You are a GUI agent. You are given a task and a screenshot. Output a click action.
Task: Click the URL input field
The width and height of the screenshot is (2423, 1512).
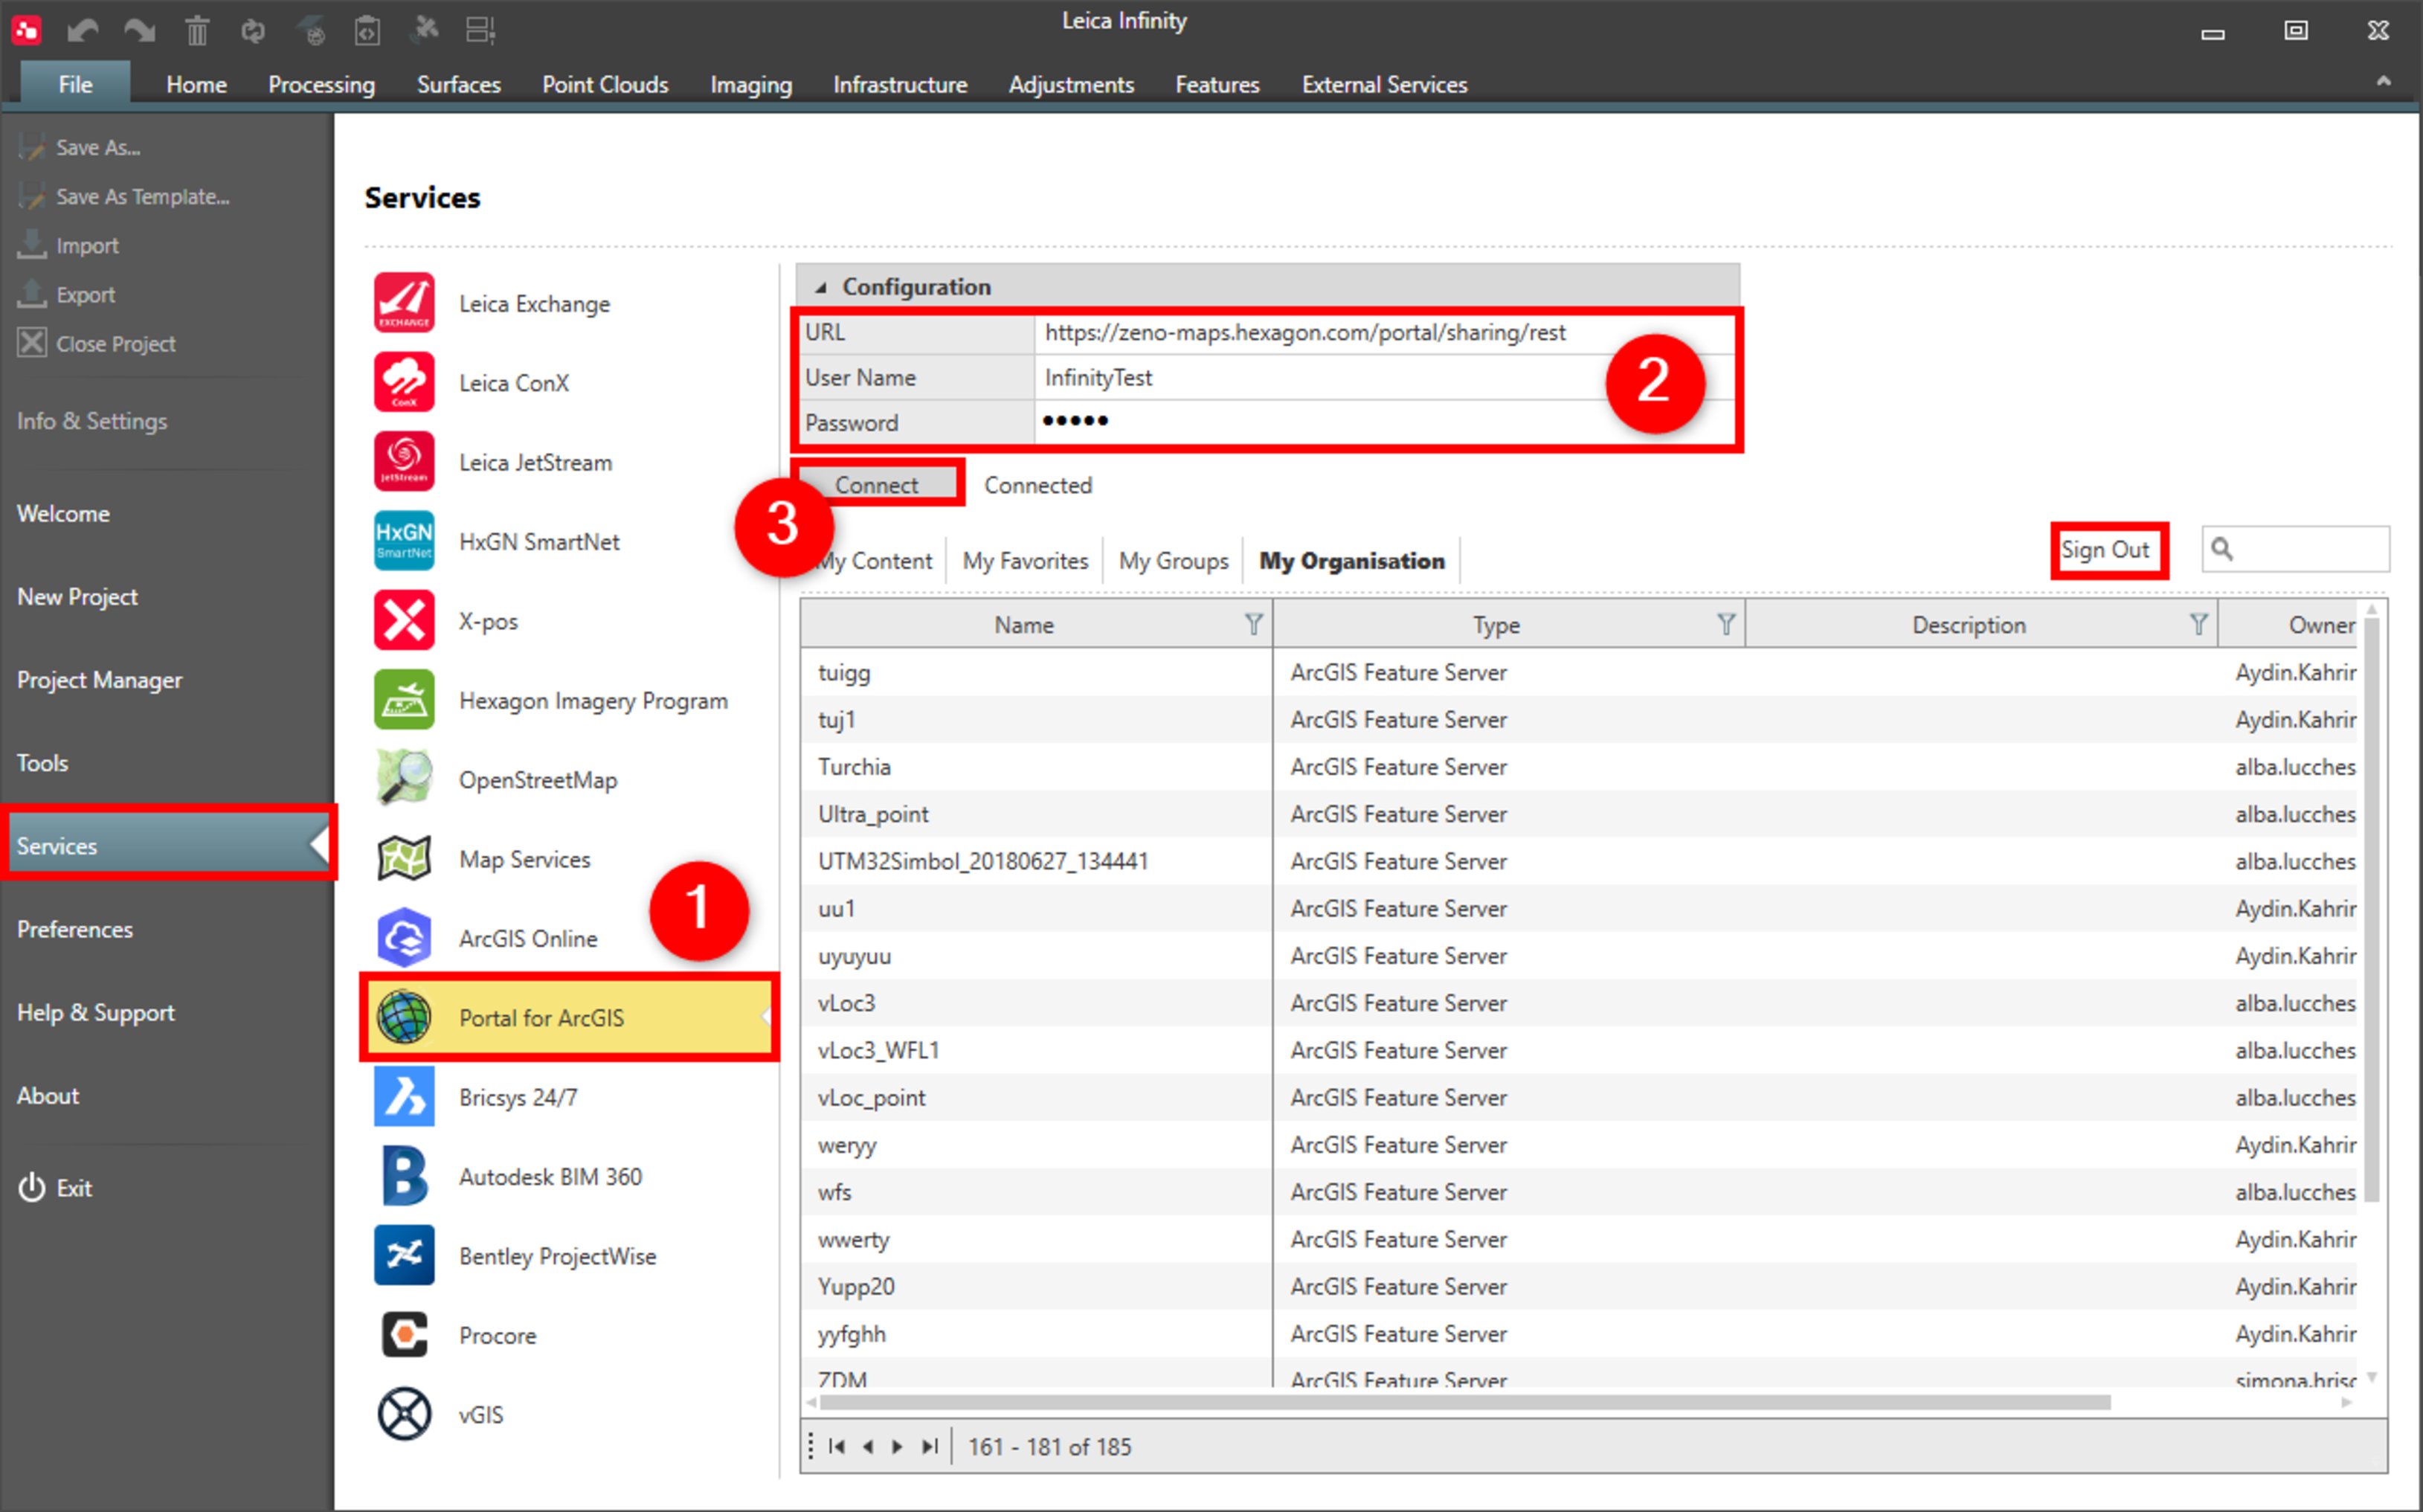(x=1384, y=332)
